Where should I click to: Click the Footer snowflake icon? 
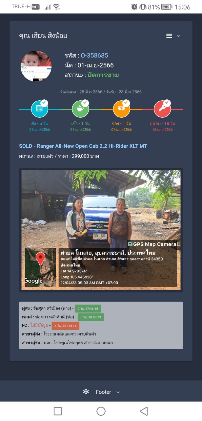coord(86,392)
